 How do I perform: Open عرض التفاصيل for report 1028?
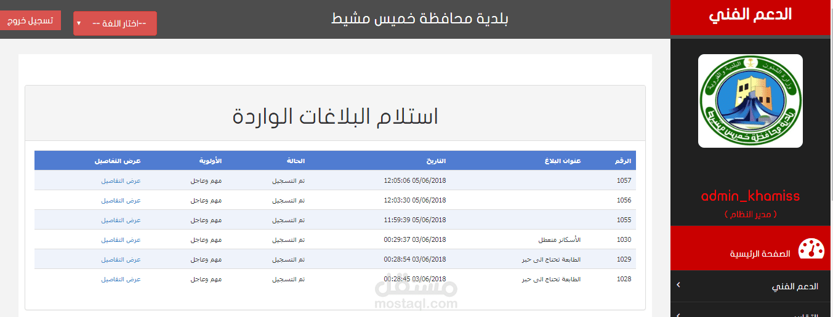pyautogui.click(x=121, y=279)
